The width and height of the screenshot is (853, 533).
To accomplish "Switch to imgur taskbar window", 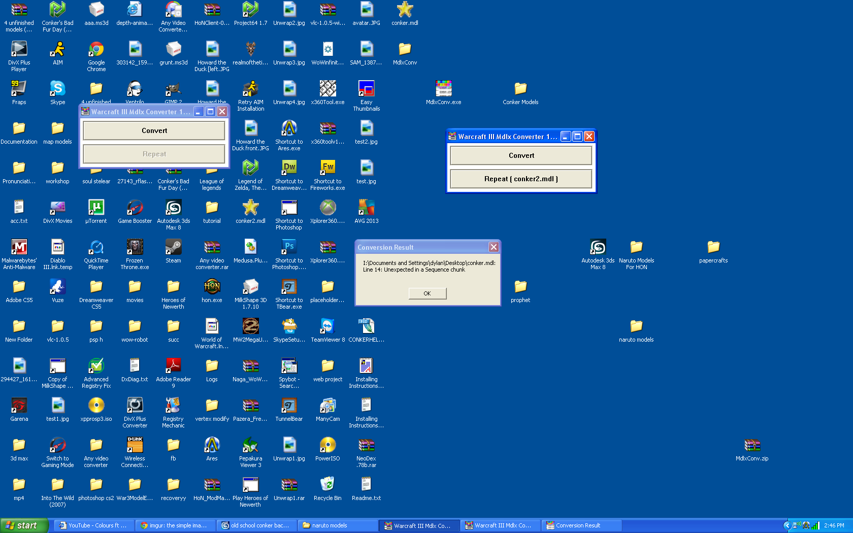I will (175, 525).
